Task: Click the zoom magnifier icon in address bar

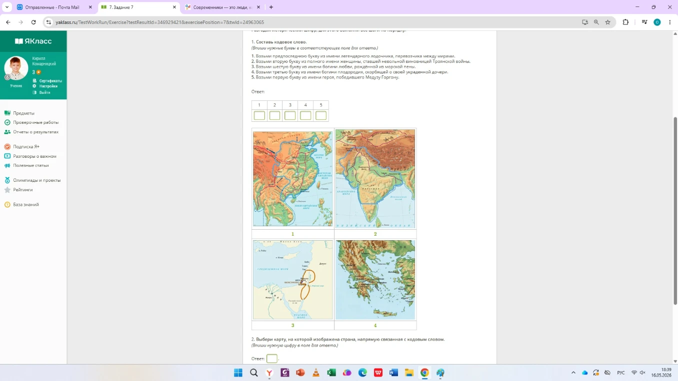Action: pyautogui.click(x=596, y=22)
